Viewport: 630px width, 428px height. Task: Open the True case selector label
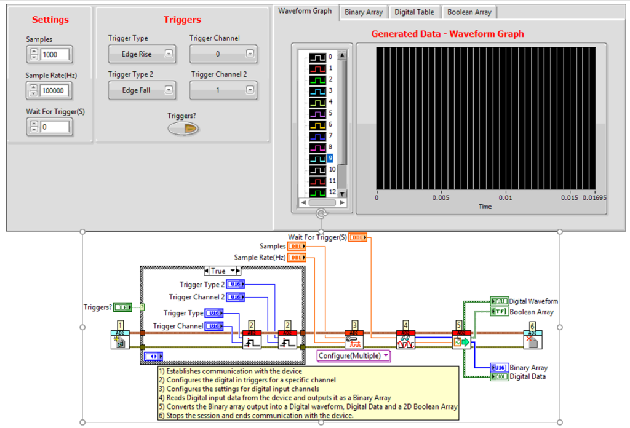point(221,271)
